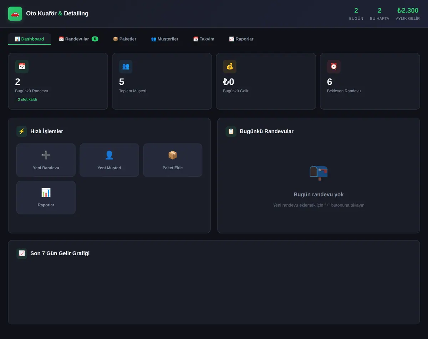This screenshot has width=428, height=339.
Task: Click the Yeni Müşteri quick action button
Action: tap(109, 160)
